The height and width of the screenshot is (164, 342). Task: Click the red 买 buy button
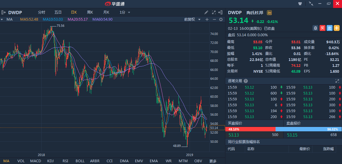click(x=323, y=28)
